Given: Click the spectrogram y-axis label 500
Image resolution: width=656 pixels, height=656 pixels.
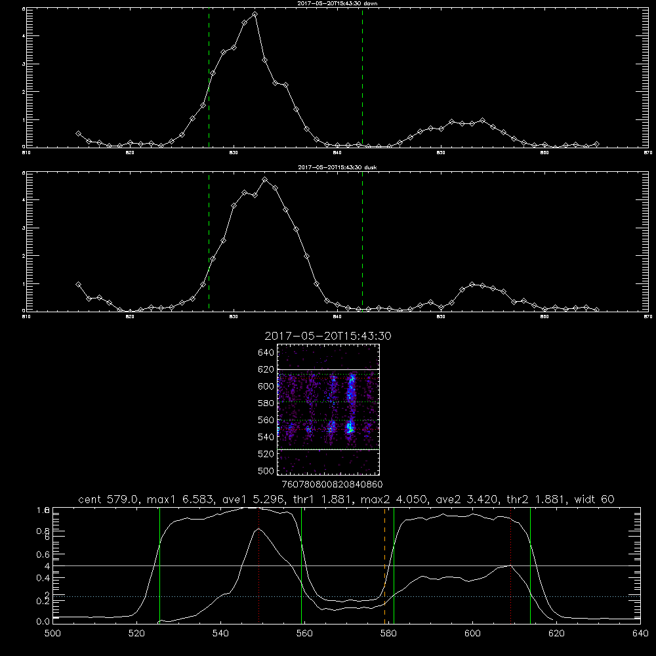Looking at the screenshot, I should pyautogui.click(x=266, y=470).
